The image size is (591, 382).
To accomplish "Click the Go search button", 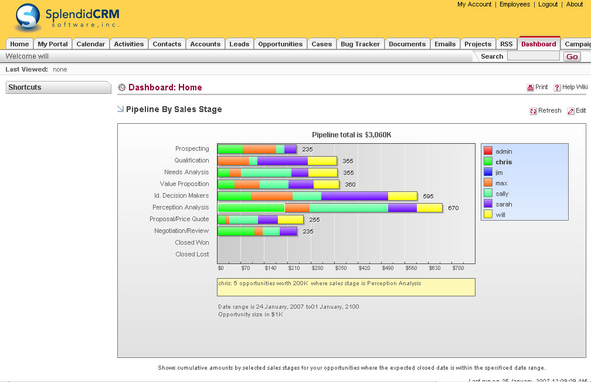I will coord(572,57).
